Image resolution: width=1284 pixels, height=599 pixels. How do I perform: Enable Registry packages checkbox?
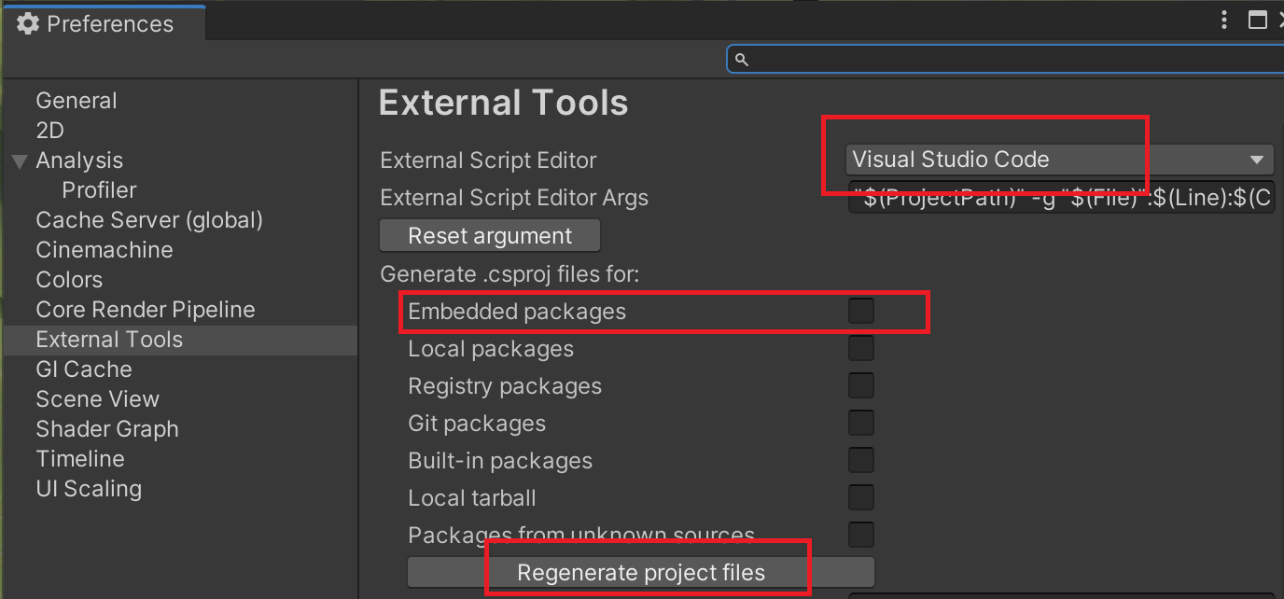tap(861, 385)
